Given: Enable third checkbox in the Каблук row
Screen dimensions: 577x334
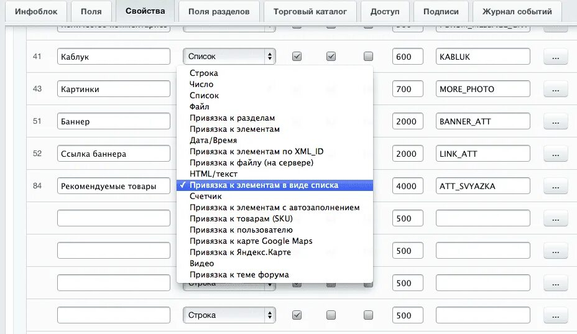Looking at the screenshot, I should point(368,57).
